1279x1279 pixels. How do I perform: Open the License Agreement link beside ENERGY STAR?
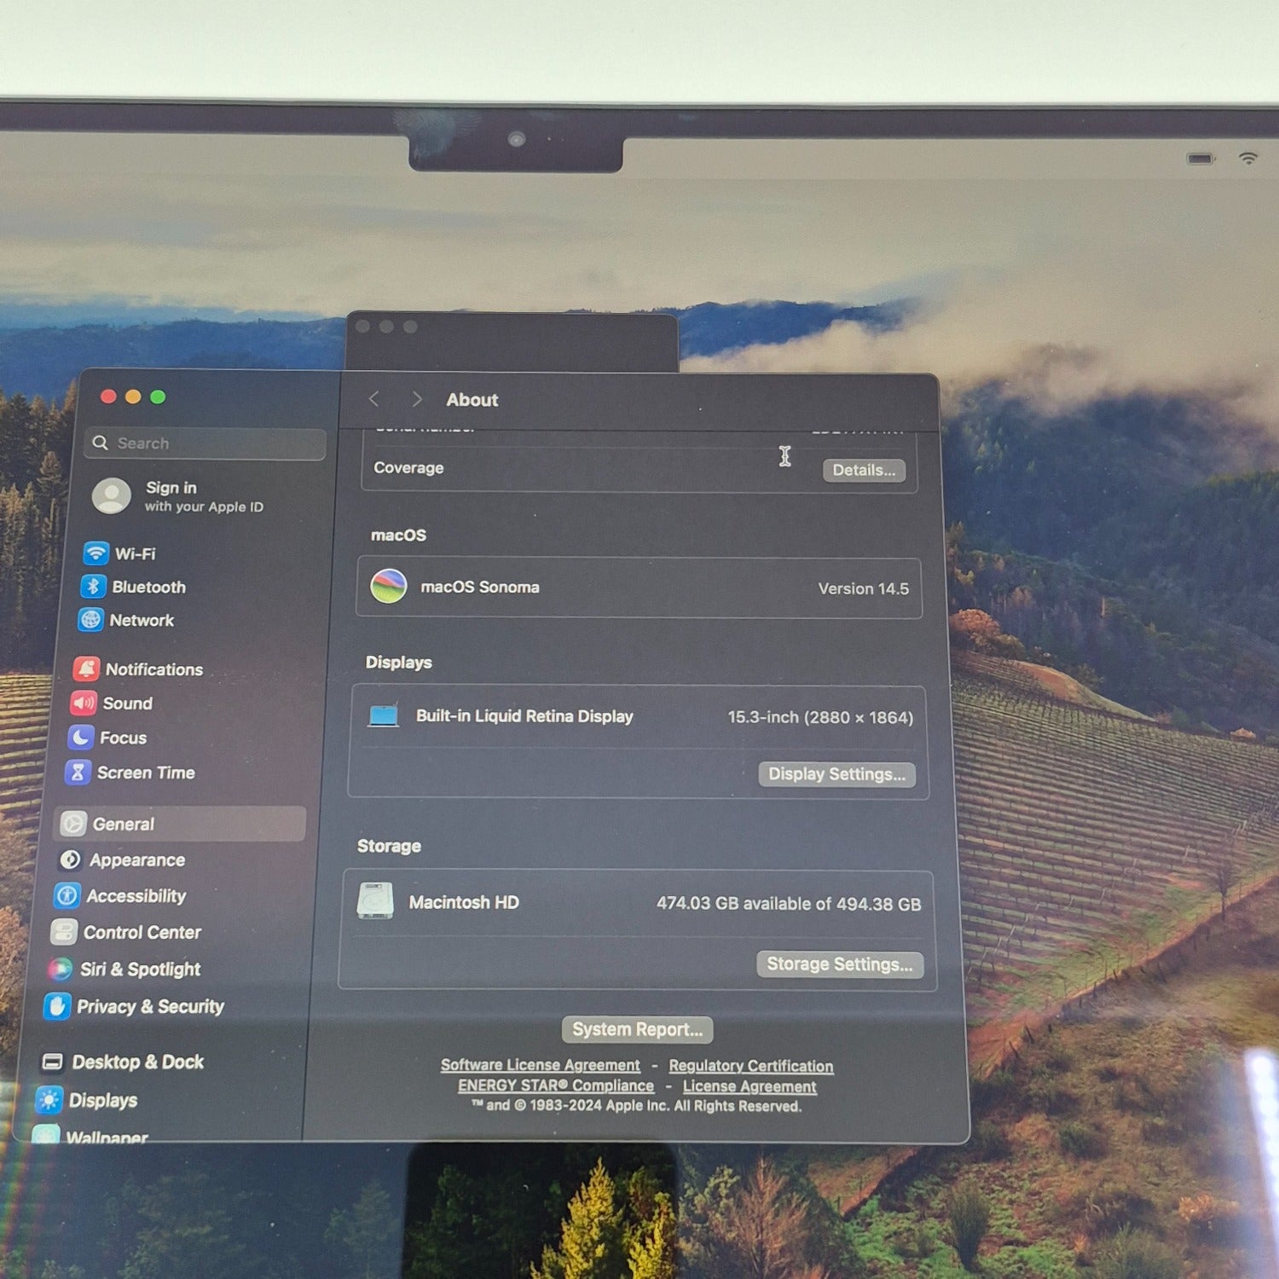point(749,1086)
